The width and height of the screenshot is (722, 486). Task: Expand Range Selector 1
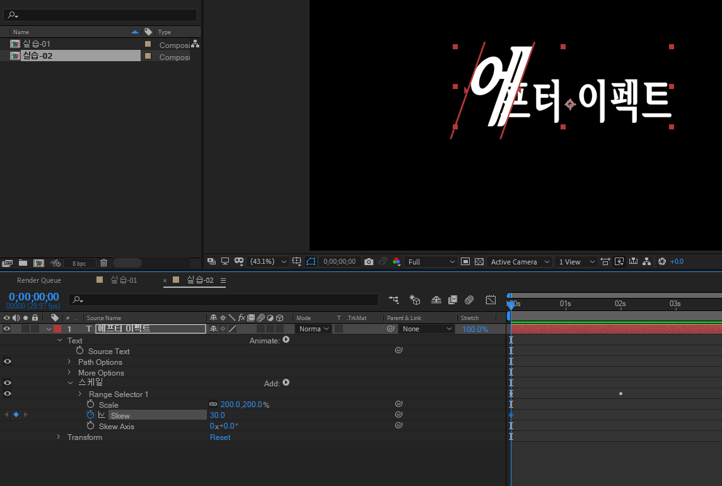tap(80, 394)
